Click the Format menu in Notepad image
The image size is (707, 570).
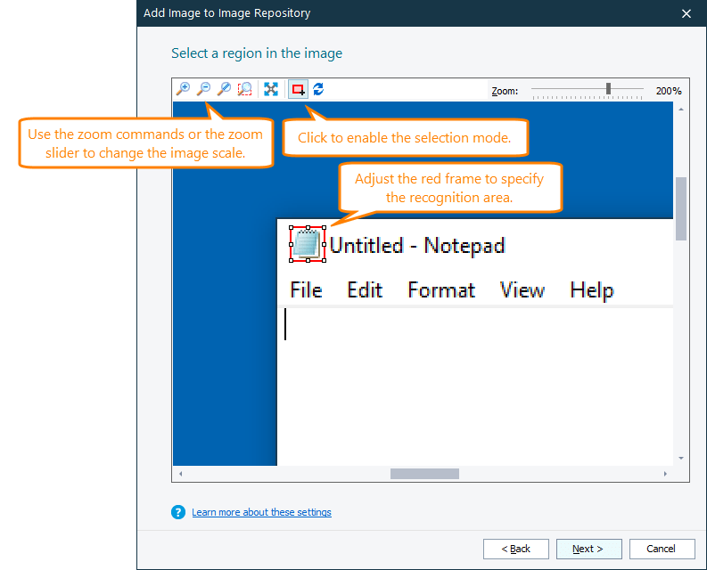coord(441,289)
